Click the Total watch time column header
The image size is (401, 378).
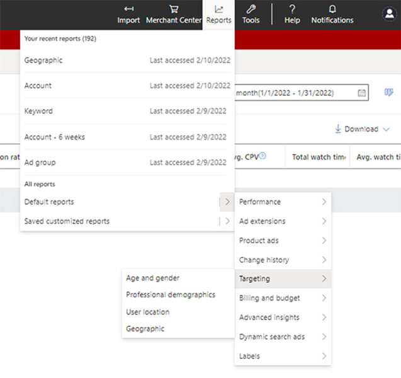319,157
